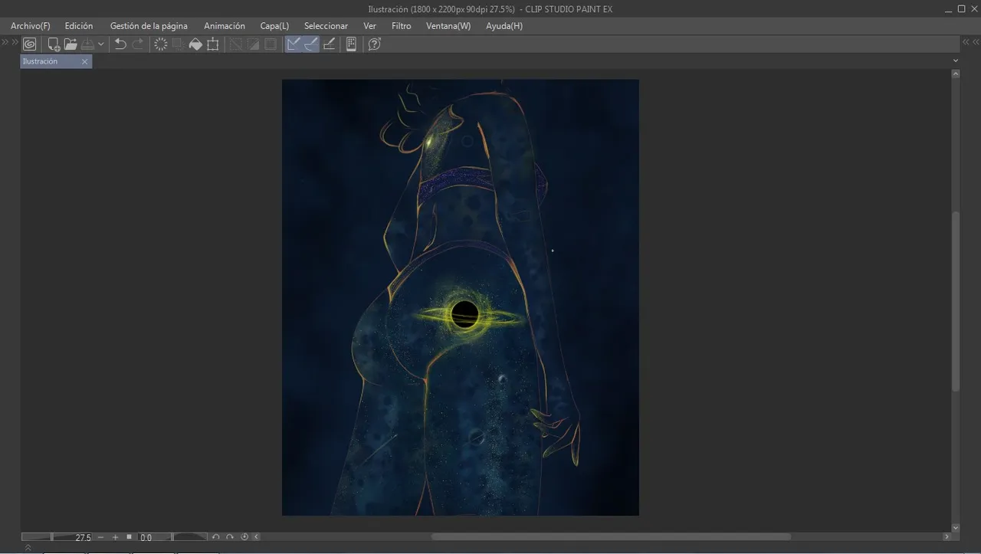Click the horizontal scrollbar right arrow

coord(946,537)
